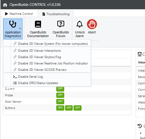
Task: Click the Machine Control play icon
Action: coord(6,14)
